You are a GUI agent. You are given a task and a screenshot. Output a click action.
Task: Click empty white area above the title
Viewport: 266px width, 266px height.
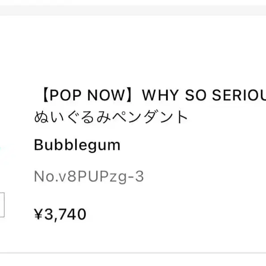(133, 51)
